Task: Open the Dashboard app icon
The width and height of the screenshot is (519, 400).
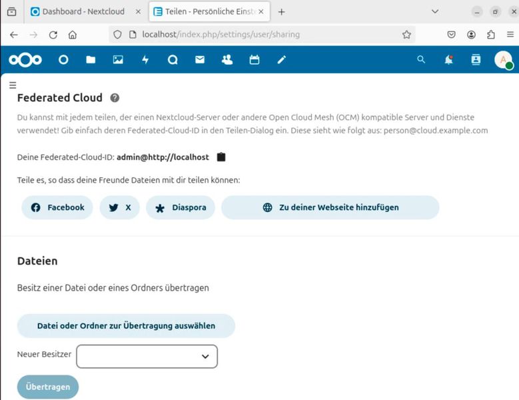Action: [63, 60]
